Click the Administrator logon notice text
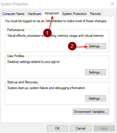 click(x=56, y=21)
